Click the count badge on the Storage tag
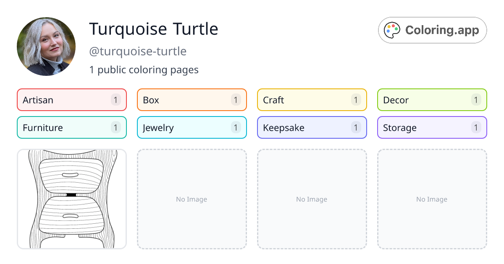Image resolution: width=504 pixels, height=264 pixels. [x=475, y=127]
